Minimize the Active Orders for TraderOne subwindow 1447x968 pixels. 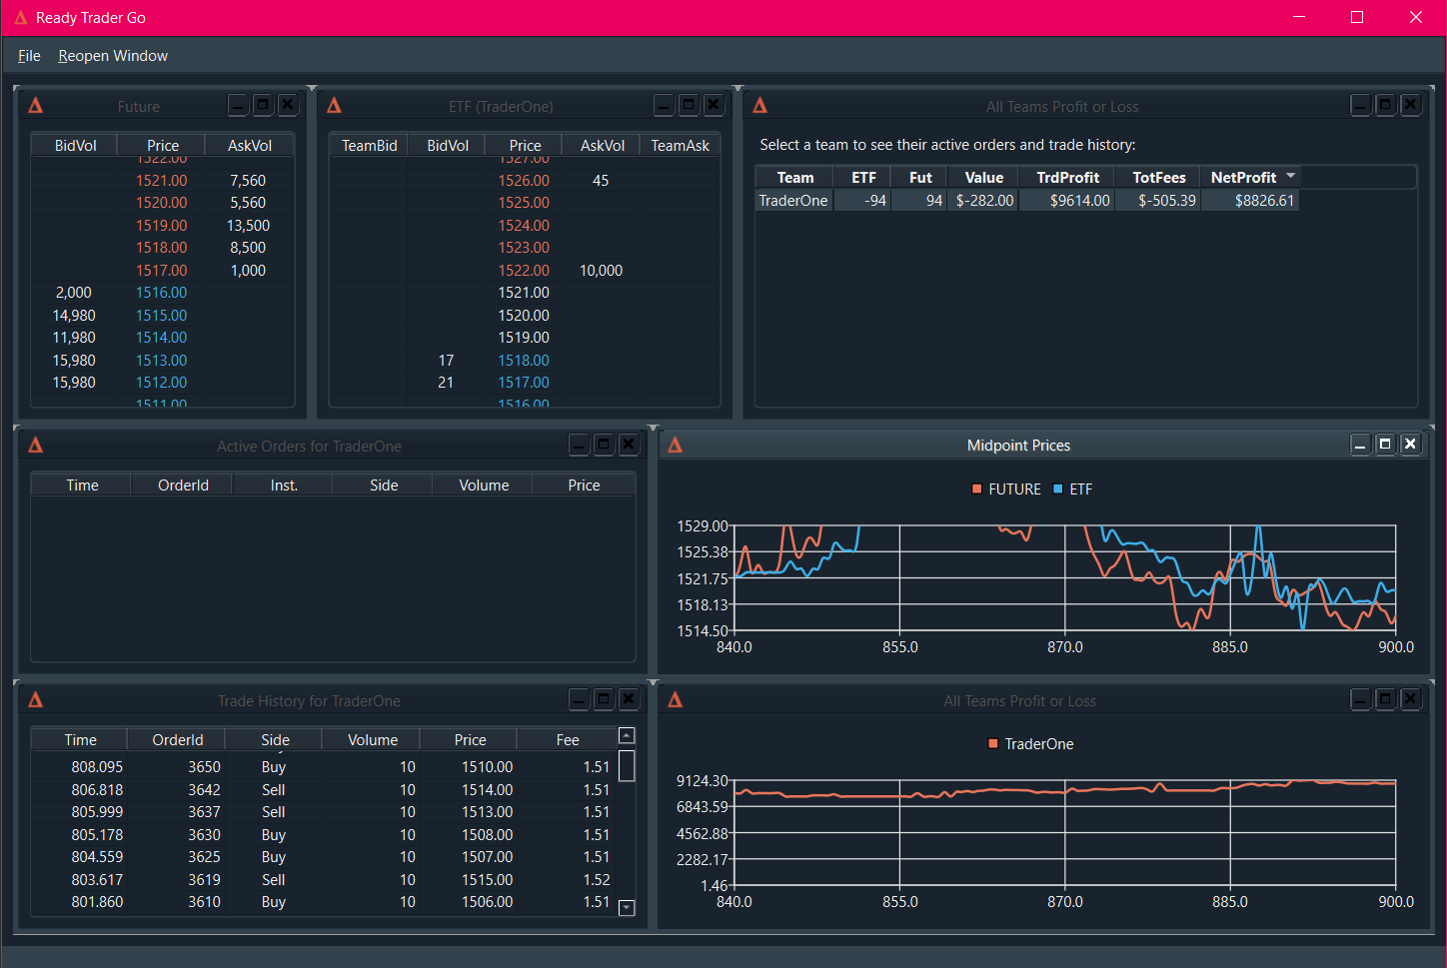pyautogui.click(x=579, y=446)
